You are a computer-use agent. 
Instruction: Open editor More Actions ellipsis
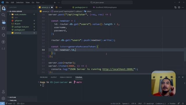183,7
